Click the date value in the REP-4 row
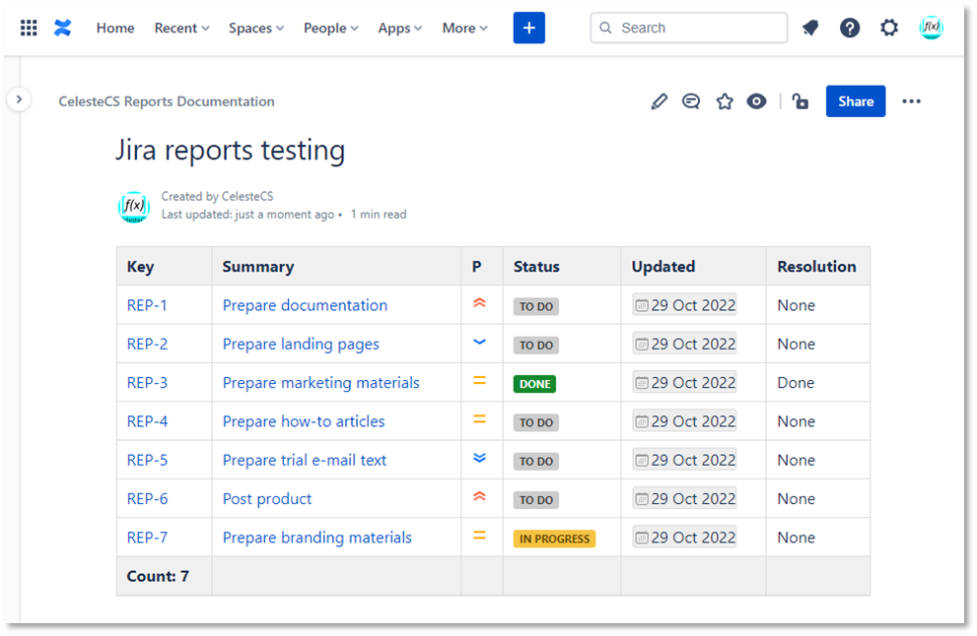 [685, 421]
